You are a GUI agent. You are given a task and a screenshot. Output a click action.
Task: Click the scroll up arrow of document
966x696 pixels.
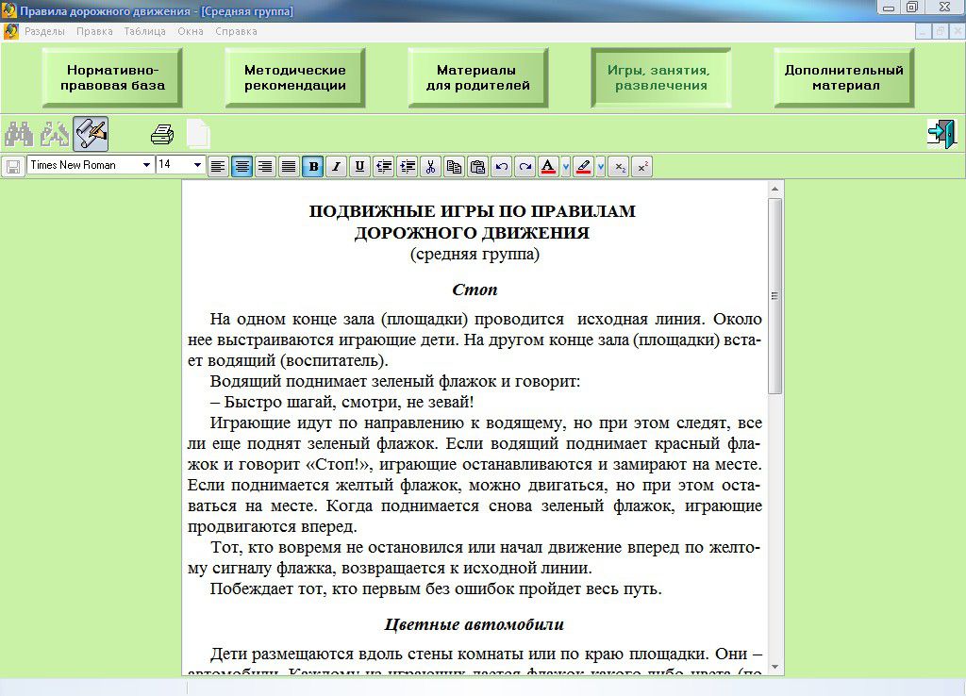(775, 190)
